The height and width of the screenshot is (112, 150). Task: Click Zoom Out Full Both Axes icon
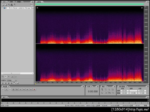pos(109,89)
